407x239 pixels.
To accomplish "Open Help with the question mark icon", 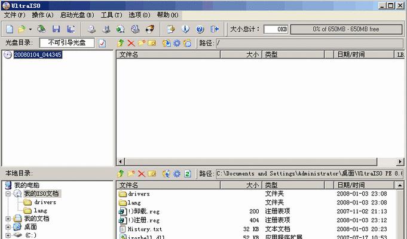I will click(200, 29).
